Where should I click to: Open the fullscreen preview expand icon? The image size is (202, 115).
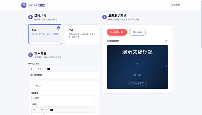(166, 41)
